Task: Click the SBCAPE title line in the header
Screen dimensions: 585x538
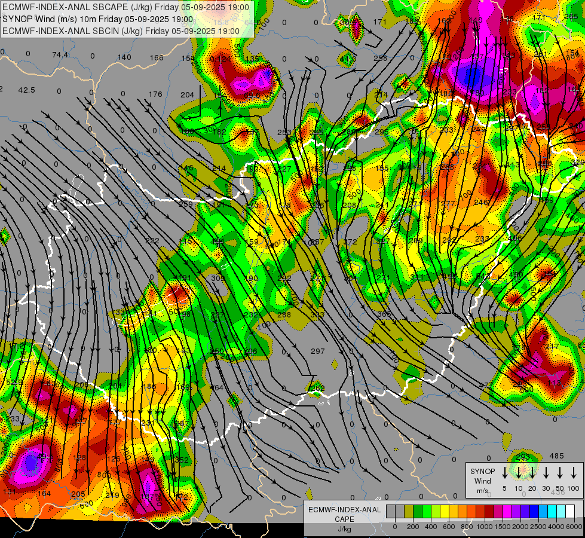Action: (x=125, y=7)
